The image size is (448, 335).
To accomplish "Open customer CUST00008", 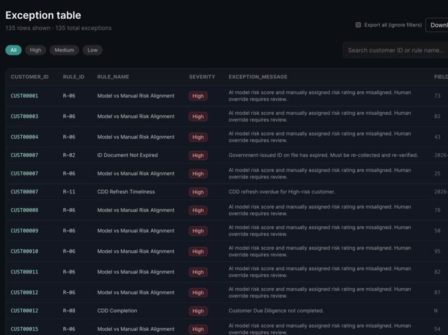I will tap(25, 210).
